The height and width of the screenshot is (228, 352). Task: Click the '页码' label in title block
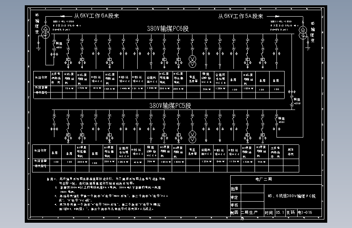[291, 213]
